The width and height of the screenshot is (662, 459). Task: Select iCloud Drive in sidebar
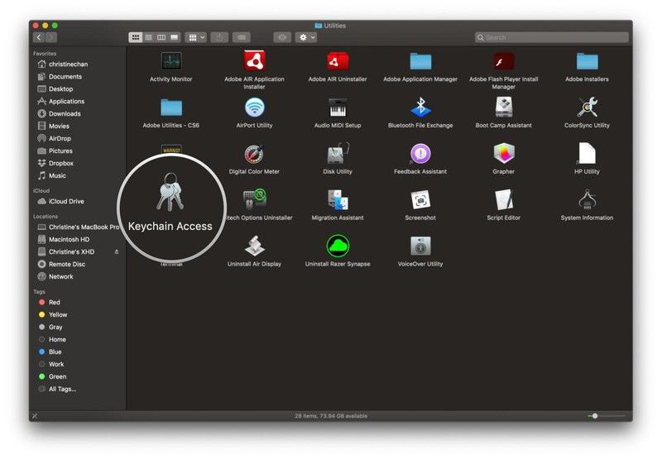tap(66, 201)
